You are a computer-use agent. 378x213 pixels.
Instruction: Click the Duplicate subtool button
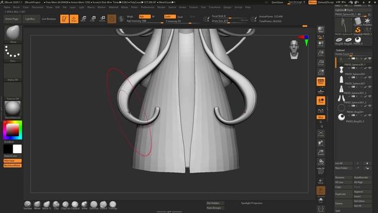pyautogui.click(x=344, y=194)
